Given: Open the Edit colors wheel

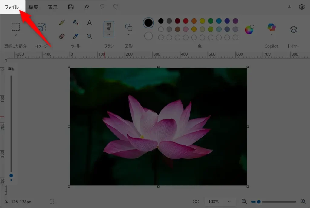Looking at the screenshot, I should (x=249, y=30).
